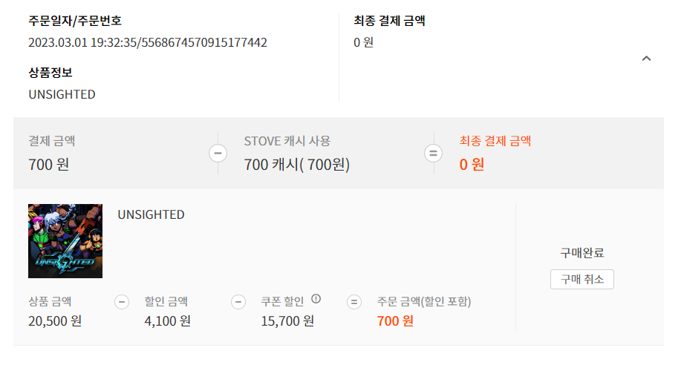Screen dimensions: 681x365
Task: Click the 20,500 원 product price
Action: pyautogui.click(x=55, y=321)
